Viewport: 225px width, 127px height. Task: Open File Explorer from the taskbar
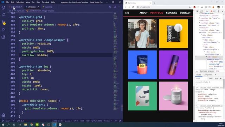(x=26, y=125)
